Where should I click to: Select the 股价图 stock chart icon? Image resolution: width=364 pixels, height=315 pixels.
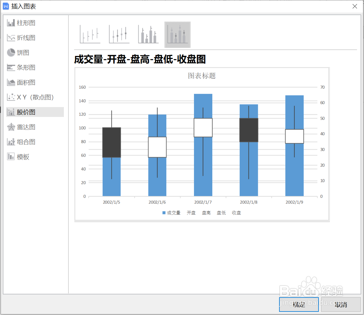[11, 112]
